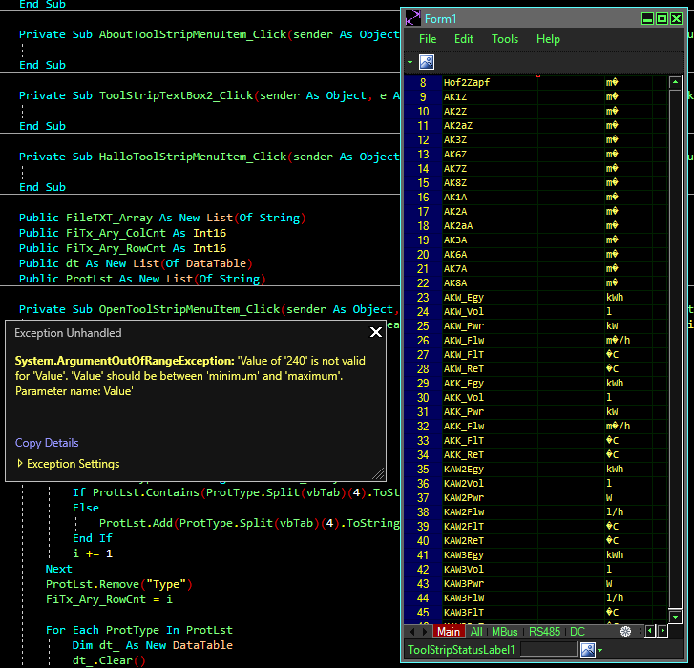Open the File menu in Form1
This screenshot has height=668, width=694.
click(x=428, y=39)
